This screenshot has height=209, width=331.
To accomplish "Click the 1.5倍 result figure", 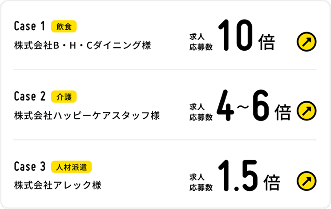I will coord(249,177).
